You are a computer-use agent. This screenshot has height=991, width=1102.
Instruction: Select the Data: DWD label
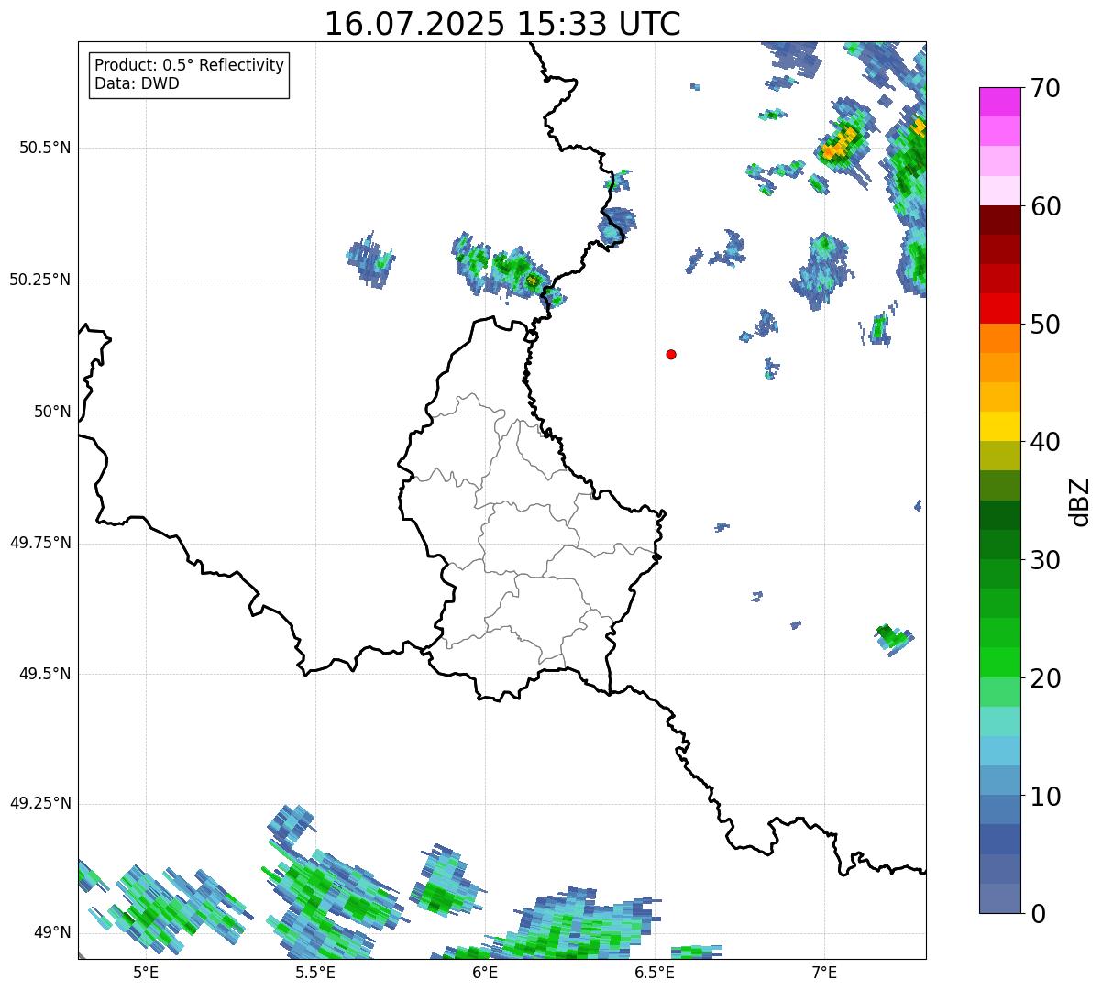tap(137, 83)
